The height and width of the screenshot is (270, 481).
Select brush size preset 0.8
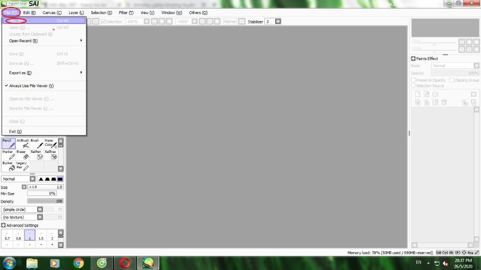(18, 235)
